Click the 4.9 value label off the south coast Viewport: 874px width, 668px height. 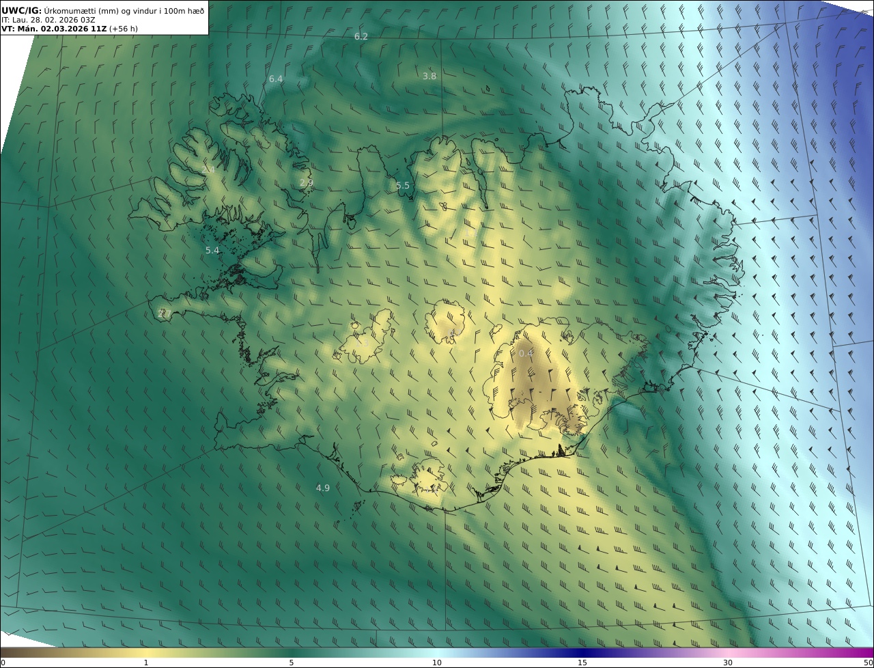coord(323,488)
